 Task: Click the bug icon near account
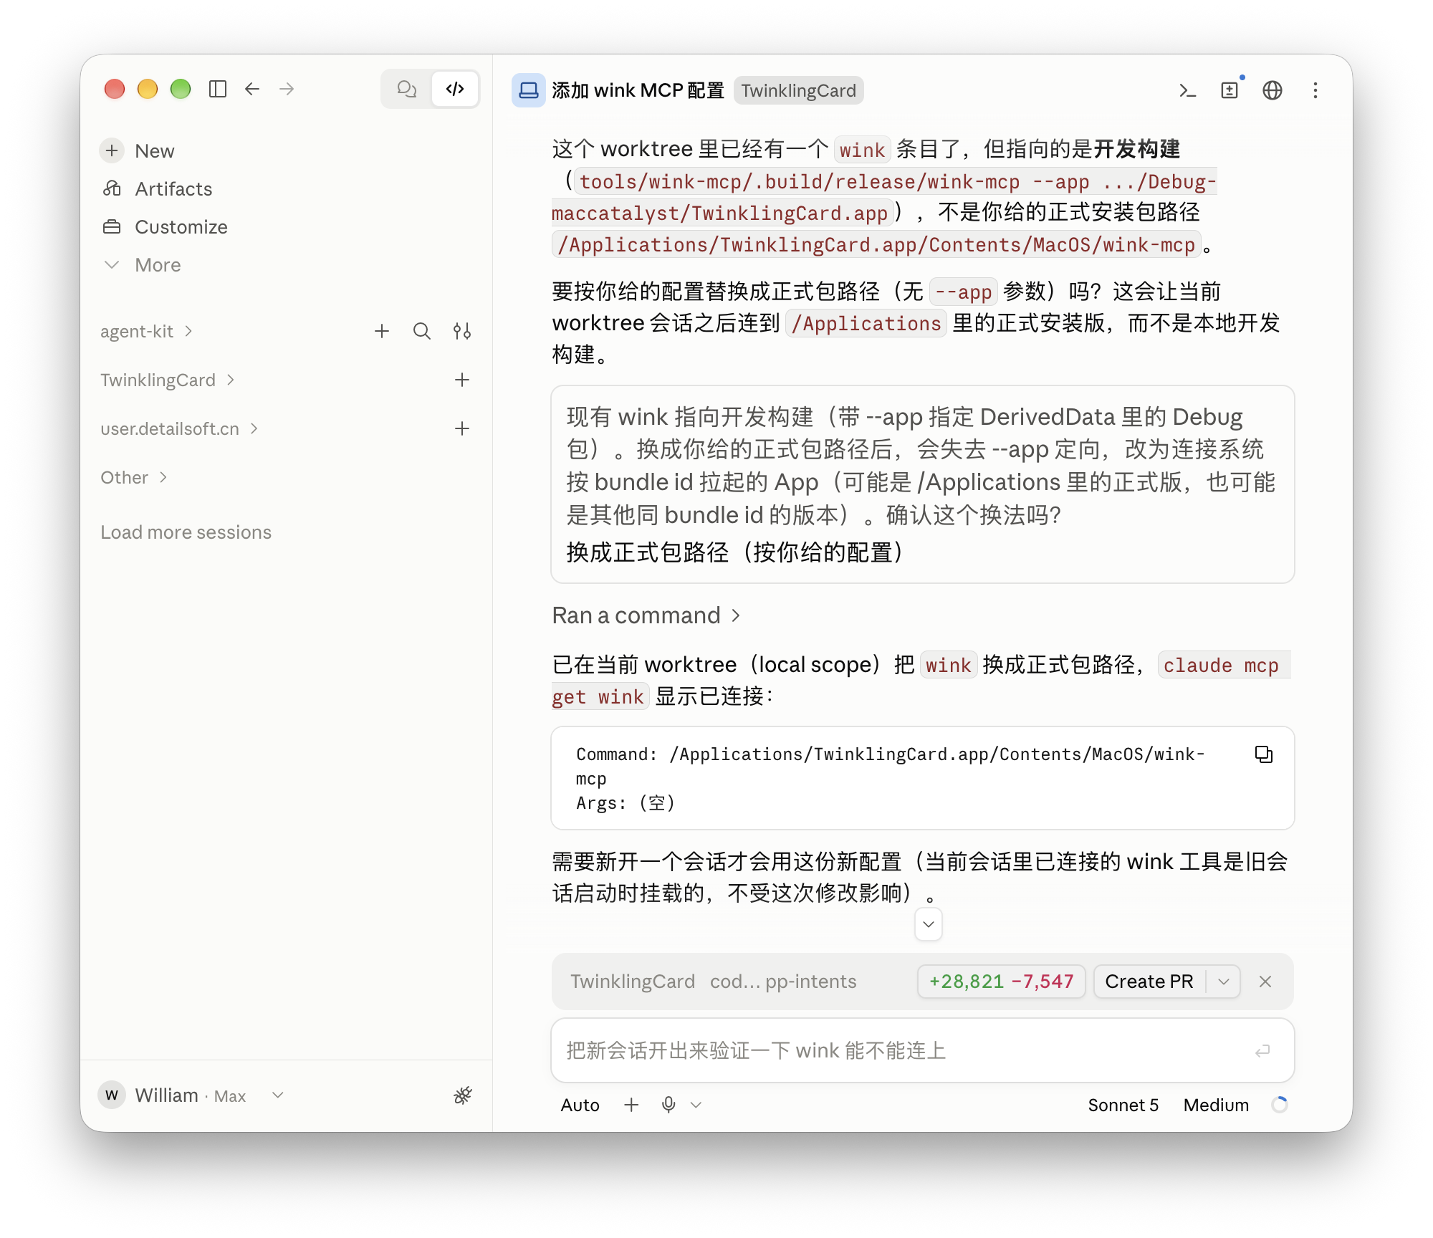coord(463,1095)
